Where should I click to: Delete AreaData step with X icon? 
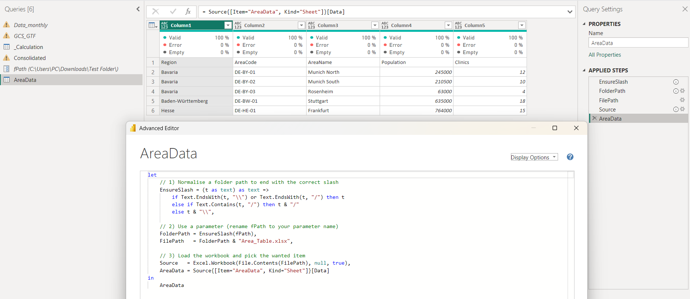595,118
